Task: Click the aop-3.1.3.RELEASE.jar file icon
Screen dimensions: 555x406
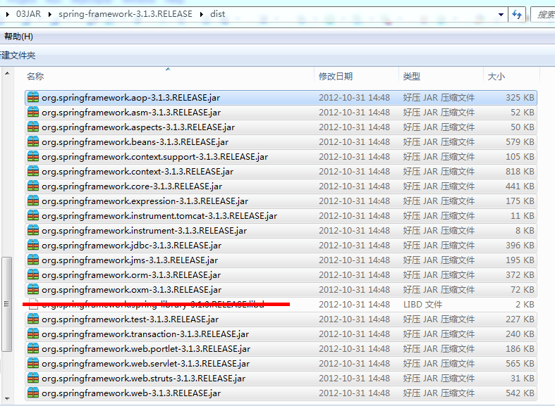Action: (x=33, y=97)
